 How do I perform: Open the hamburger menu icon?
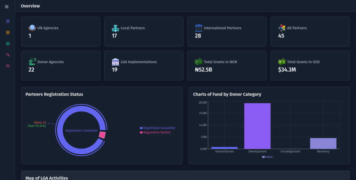point(7,7)
